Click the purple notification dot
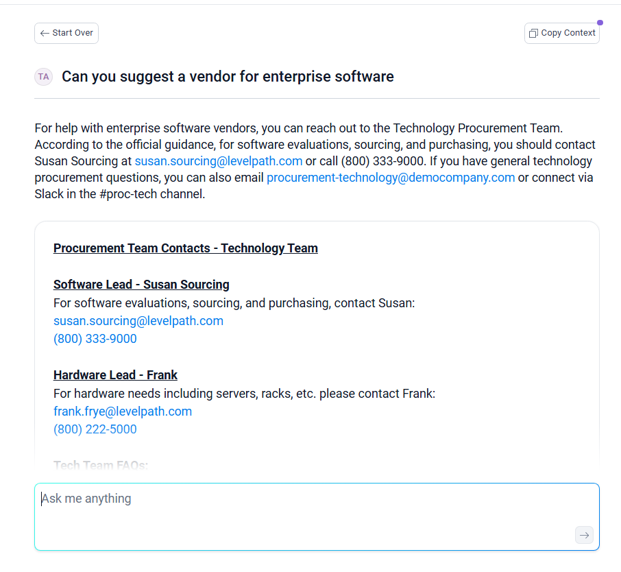 [x=600, y=23]
